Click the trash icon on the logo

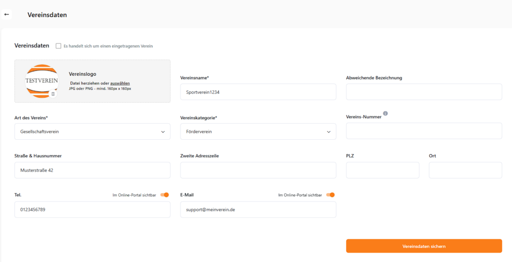[53, 94]
